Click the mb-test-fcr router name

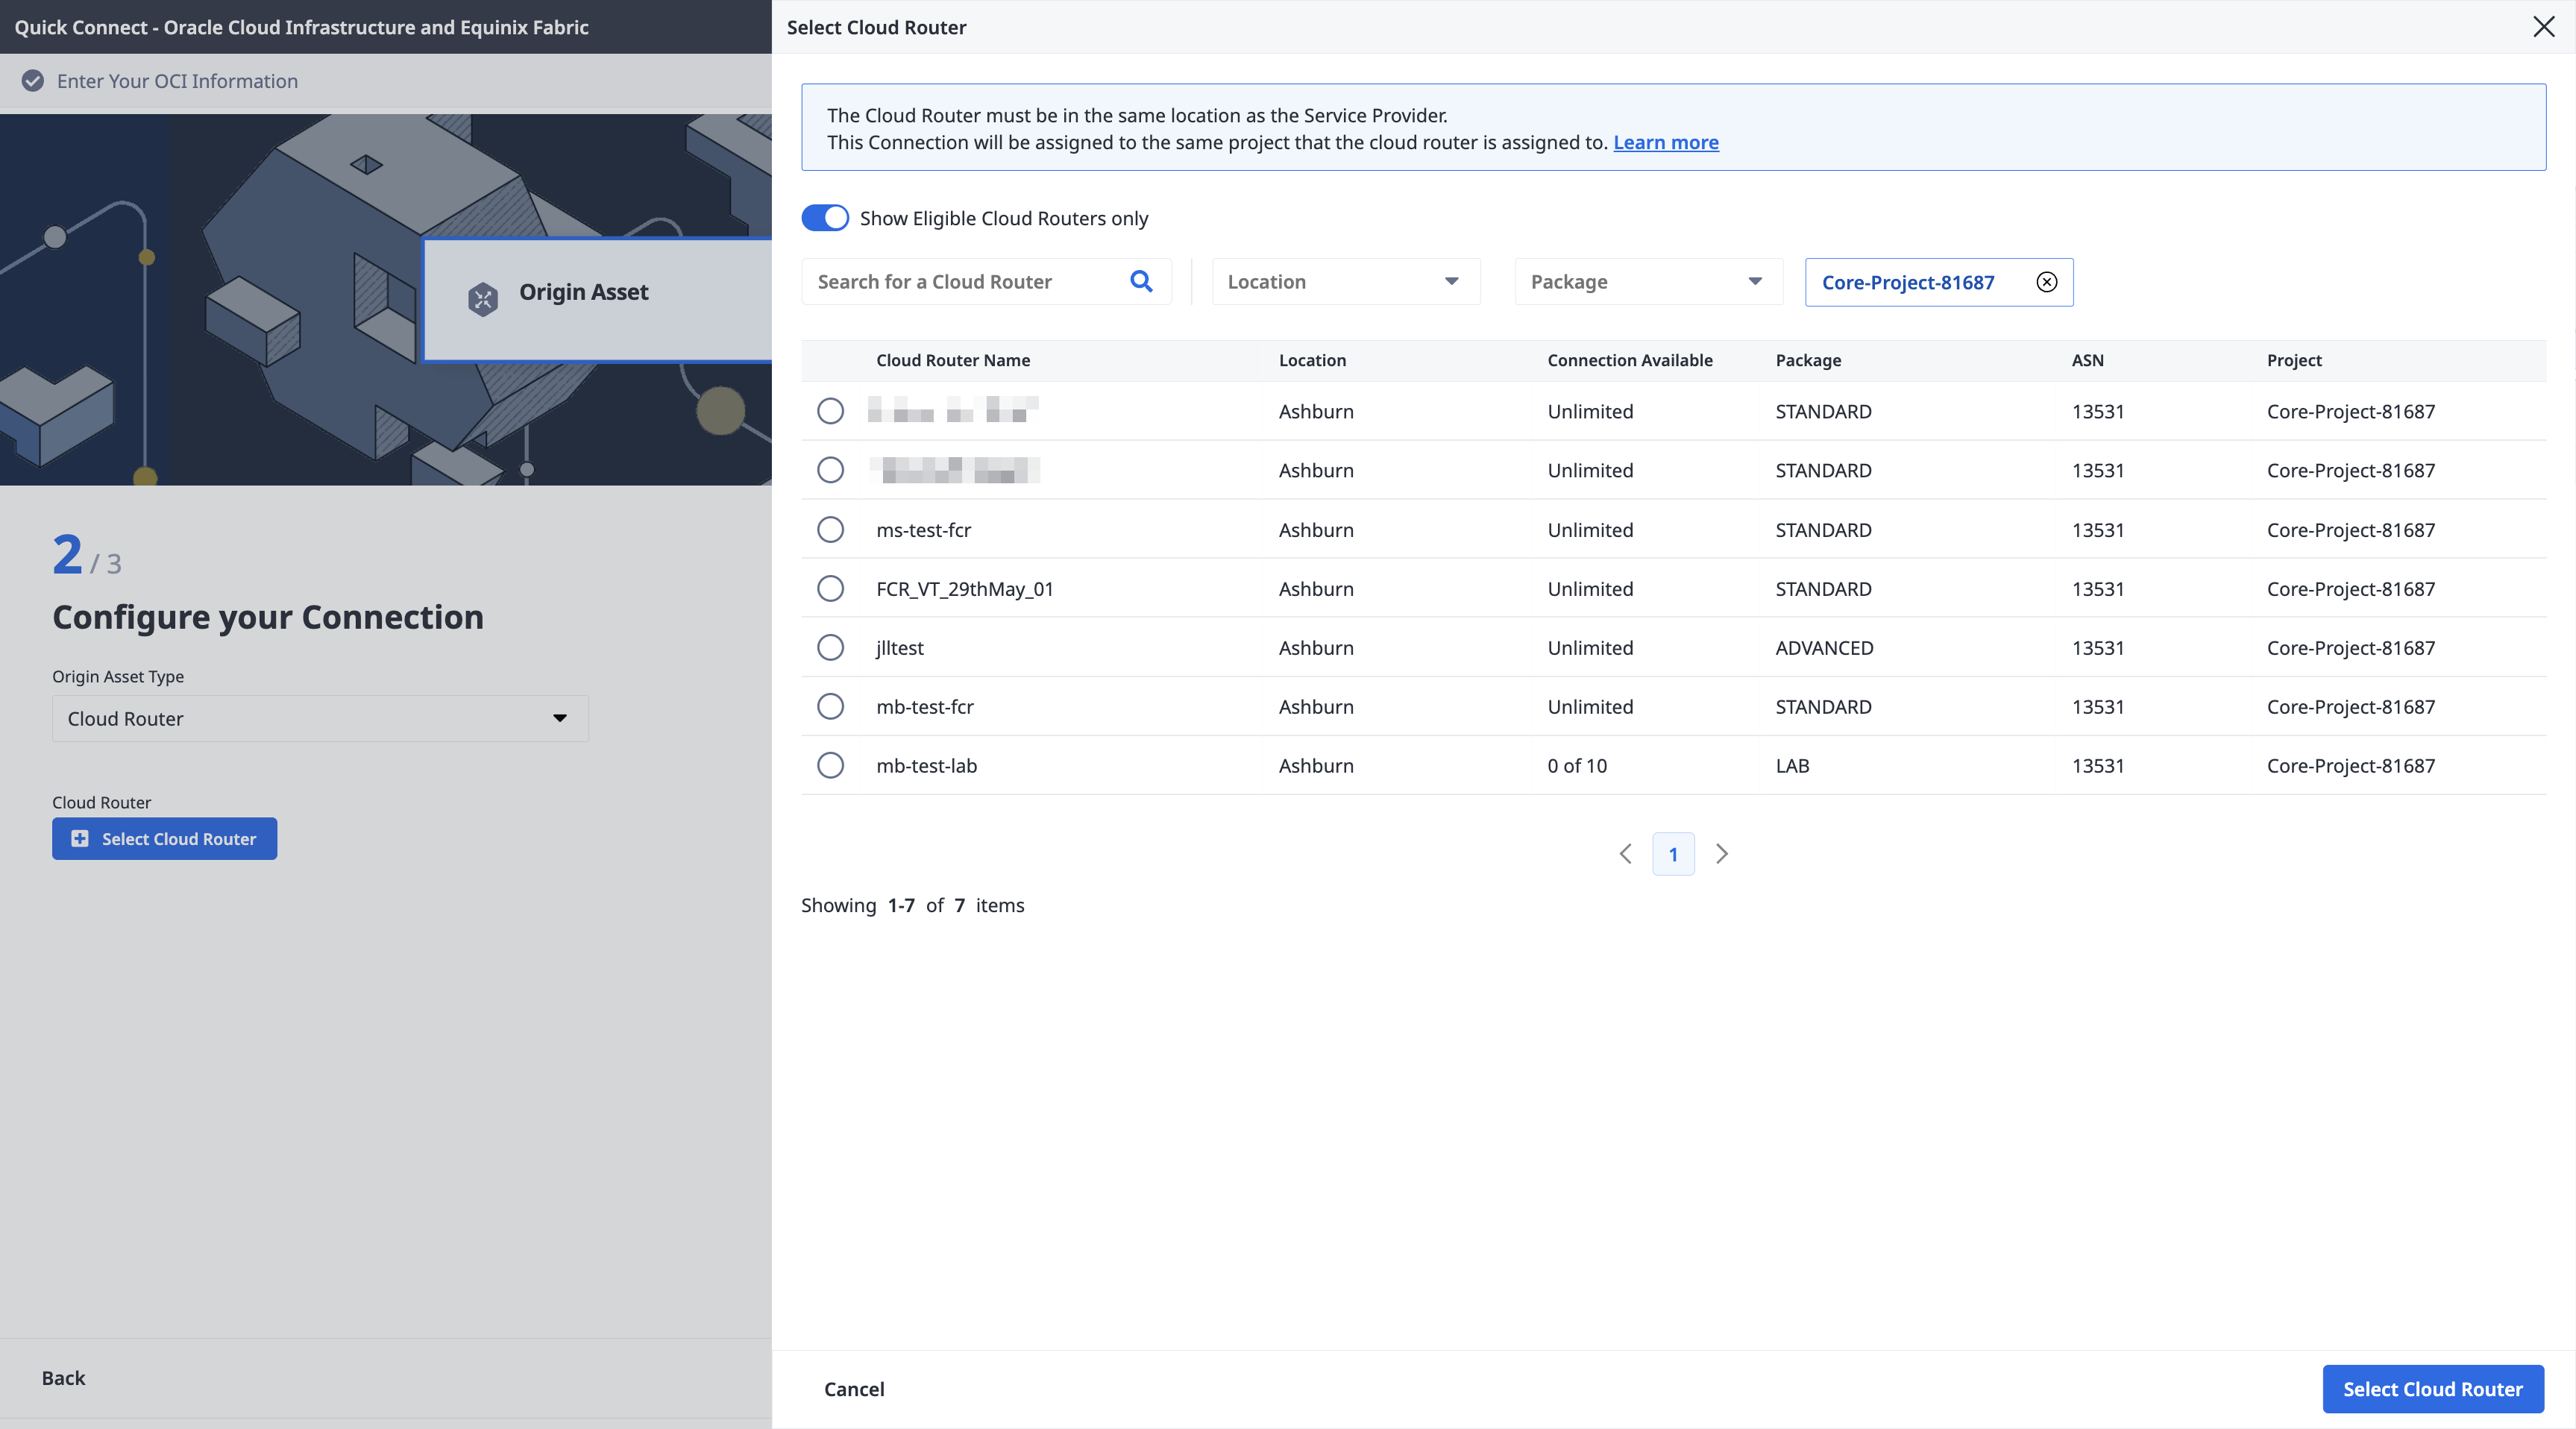(924, 707)
